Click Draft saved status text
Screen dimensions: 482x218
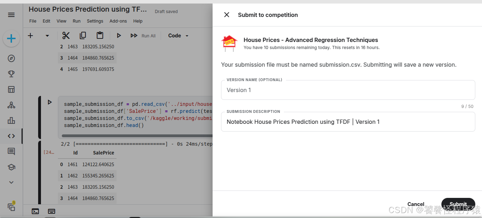(166, 12)
